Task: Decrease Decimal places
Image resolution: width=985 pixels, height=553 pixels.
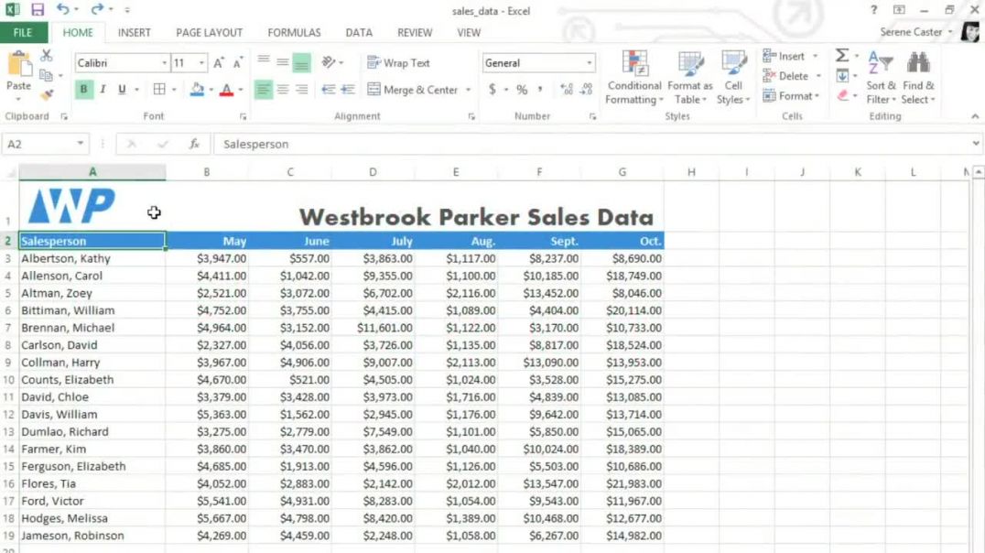Action: pos(586,89)
